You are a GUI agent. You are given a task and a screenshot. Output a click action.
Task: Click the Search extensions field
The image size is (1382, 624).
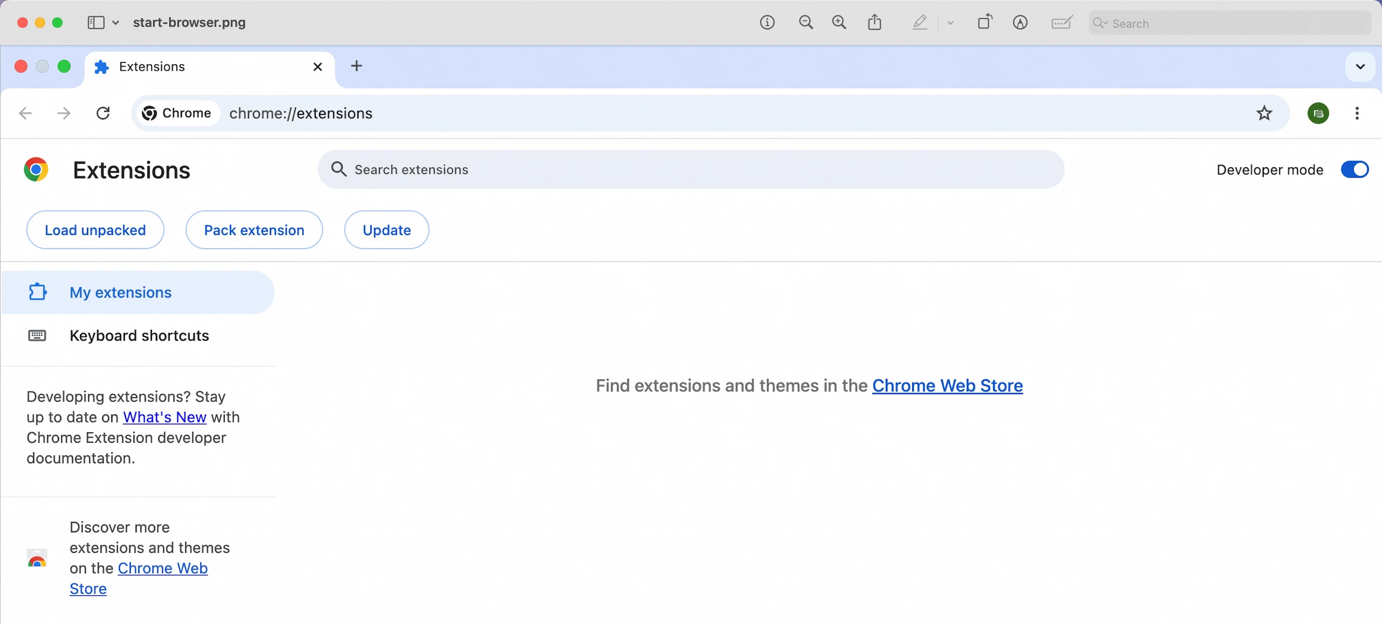[691, 169]
